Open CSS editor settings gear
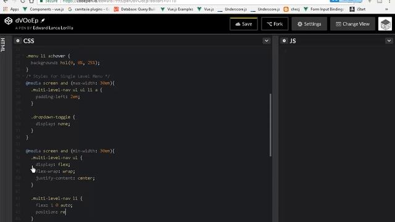The height and width of the screenshot is (222, 395). coord(18,41)
